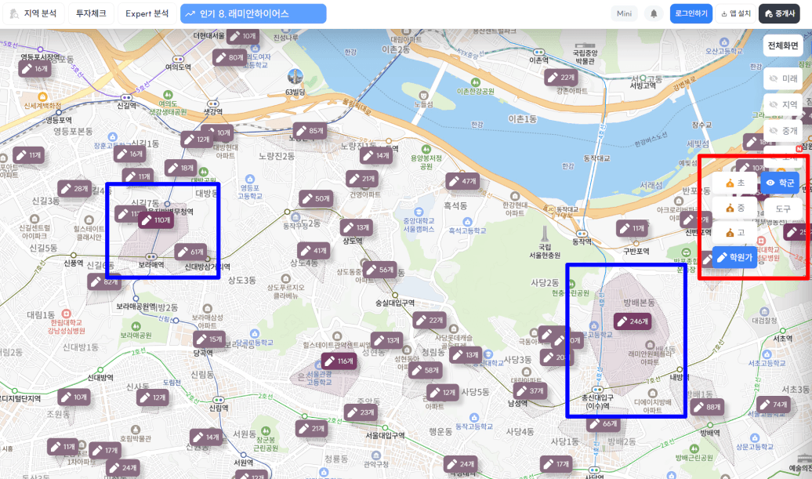The height and width of the screenshot is (479, 812).
Task: Enable the 중개 layer visibility
Action: (x=782, y=130)
